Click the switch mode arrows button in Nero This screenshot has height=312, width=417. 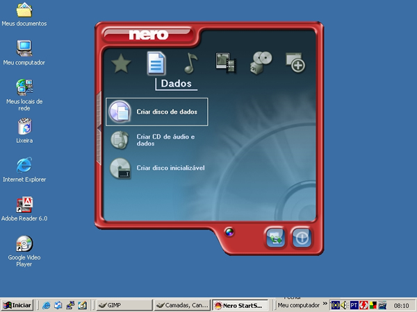pyautogui.click(x=276, y=237)
